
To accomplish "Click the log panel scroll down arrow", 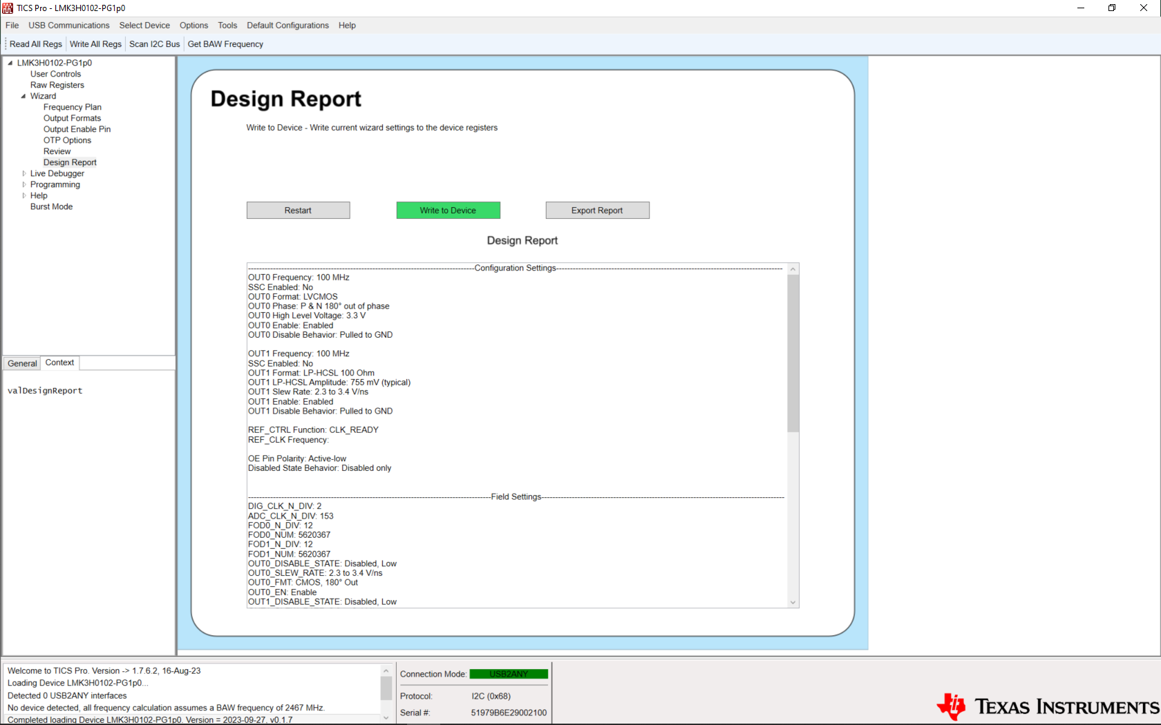I will [386, 717].
